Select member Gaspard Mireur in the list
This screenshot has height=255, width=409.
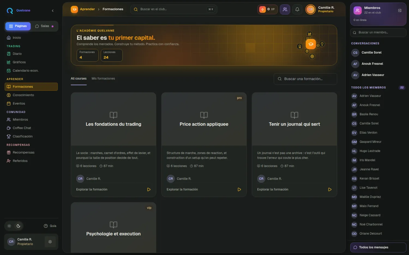point(378,142)
